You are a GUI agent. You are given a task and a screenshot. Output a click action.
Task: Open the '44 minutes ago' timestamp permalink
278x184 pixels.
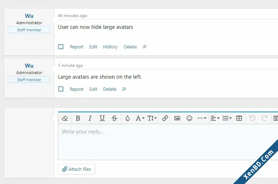[73, 16]
